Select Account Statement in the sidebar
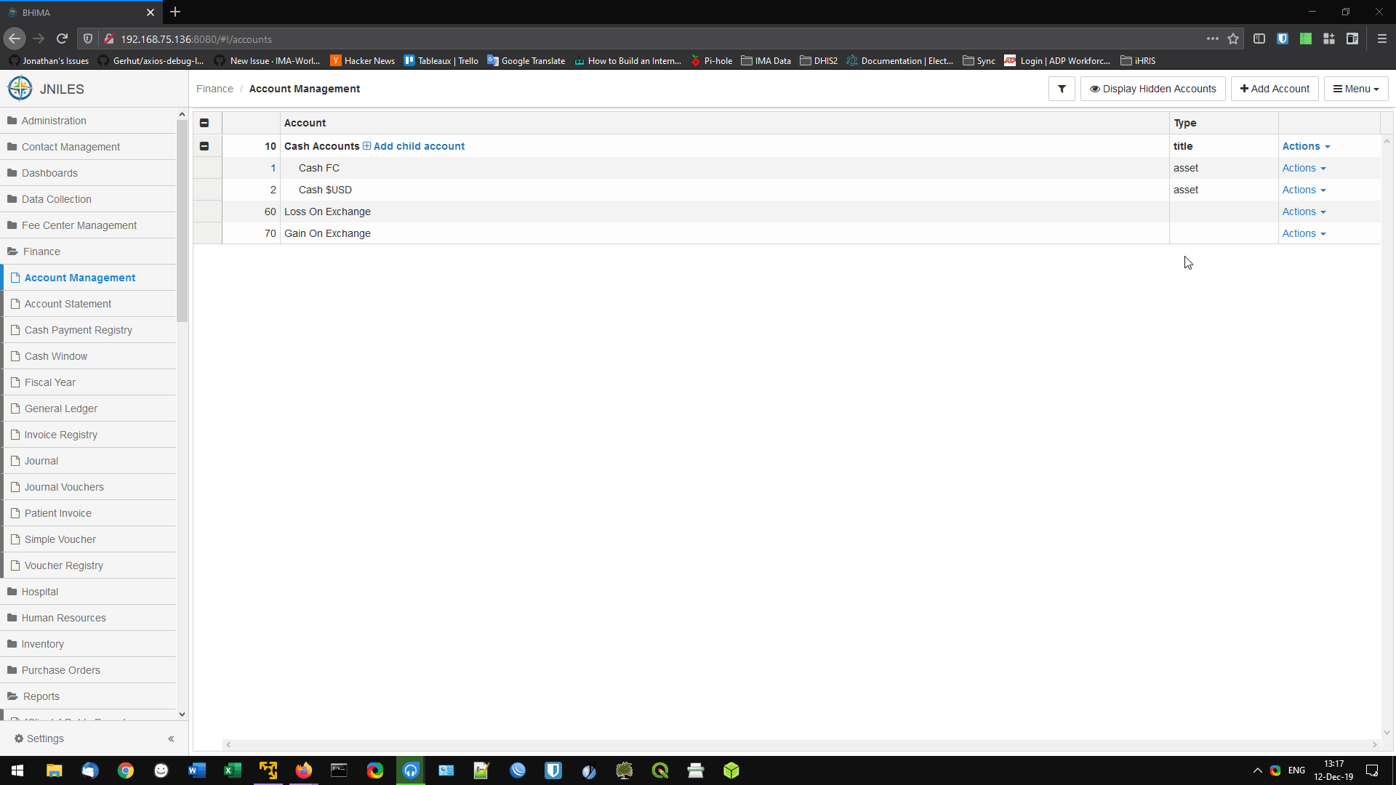The image size is (1396, 785). pos(68,303)
